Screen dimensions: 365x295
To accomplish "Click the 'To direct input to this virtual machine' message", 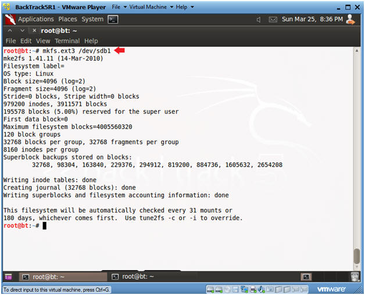I will tap(56, 290).
